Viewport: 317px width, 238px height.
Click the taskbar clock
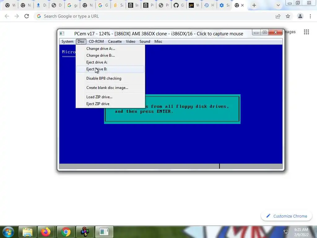tap(301, 232)
